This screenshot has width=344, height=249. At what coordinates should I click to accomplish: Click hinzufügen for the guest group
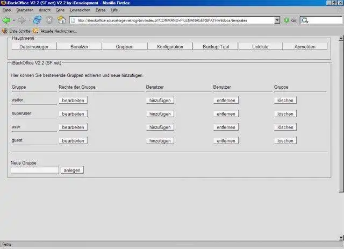click(x=160, y=140)
